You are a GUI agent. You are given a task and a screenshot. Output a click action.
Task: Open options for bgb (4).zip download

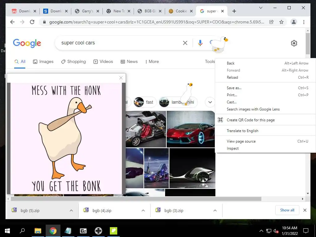coord(143,210)
